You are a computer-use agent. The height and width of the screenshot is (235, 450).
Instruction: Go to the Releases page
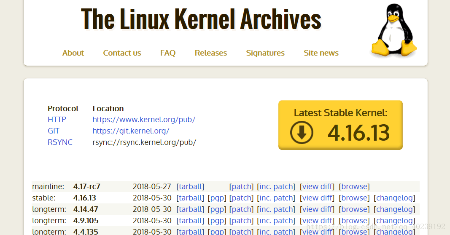pos(210,53)
